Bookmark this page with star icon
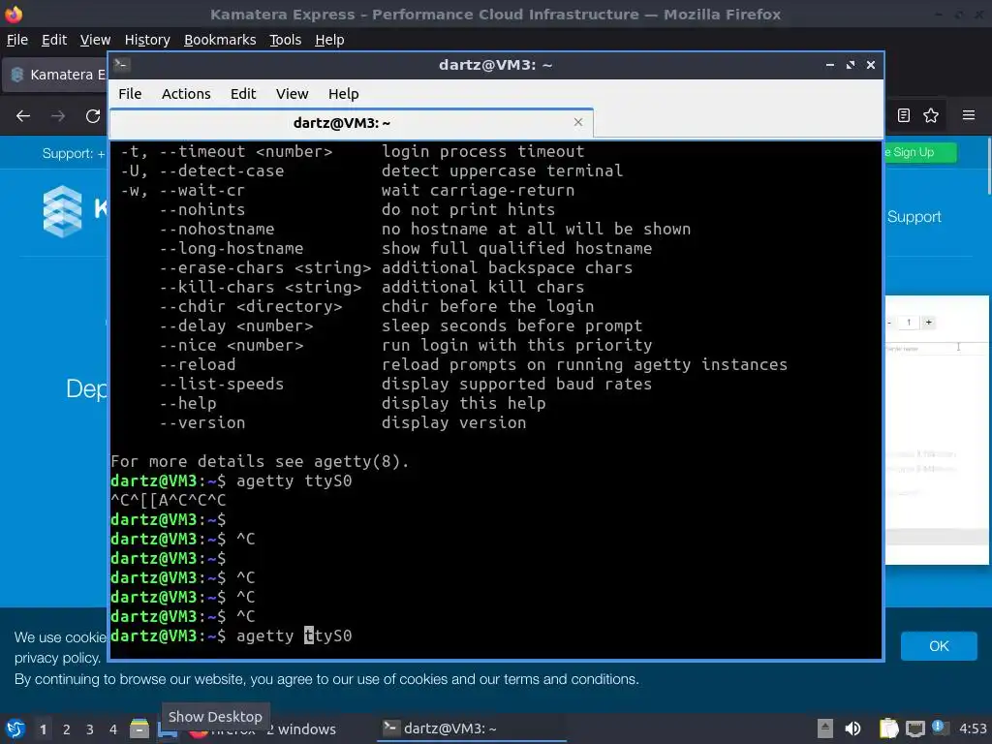 point(931,115)
